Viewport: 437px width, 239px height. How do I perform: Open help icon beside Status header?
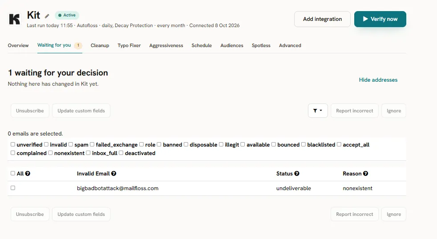pyautogui.click(x=297, y=173)
